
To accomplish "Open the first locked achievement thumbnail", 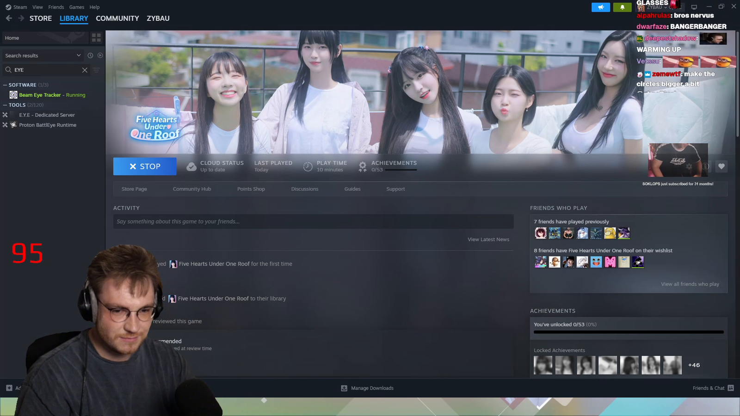I will (543, 365).
